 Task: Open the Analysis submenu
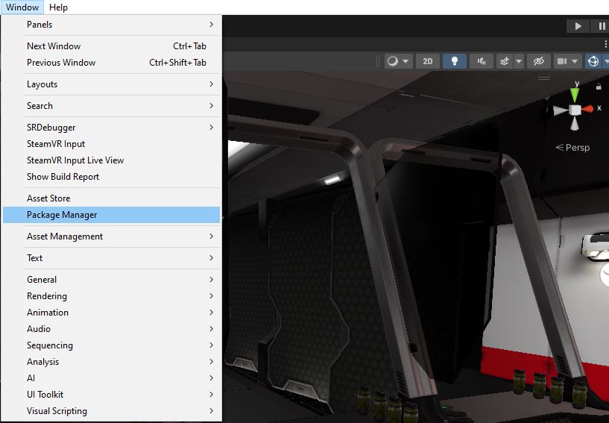pos(112,362)
